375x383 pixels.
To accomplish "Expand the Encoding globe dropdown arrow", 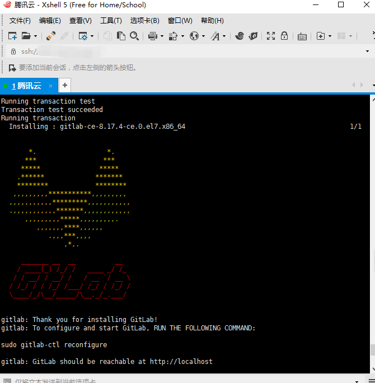I will pyautogui.click(x=203, y=36).
